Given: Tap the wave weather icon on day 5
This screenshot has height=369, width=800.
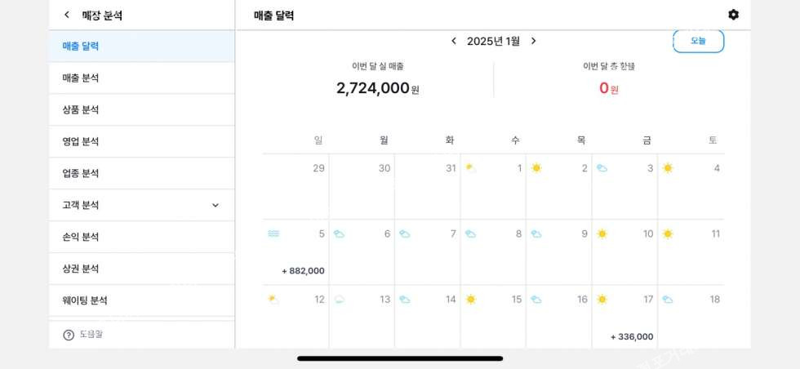Looking at the screenshot, I should pos(273,233).
